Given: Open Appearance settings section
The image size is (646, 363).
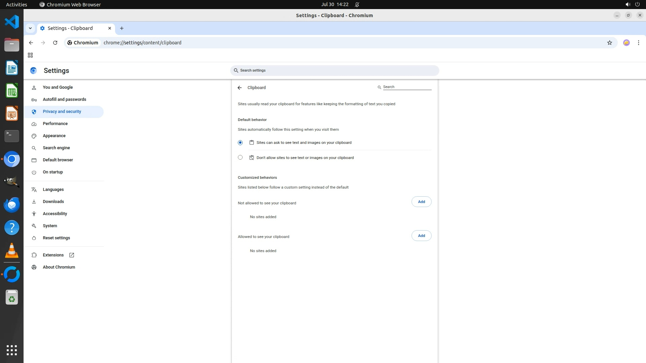Looking at the screenshot, I should 54,136.
